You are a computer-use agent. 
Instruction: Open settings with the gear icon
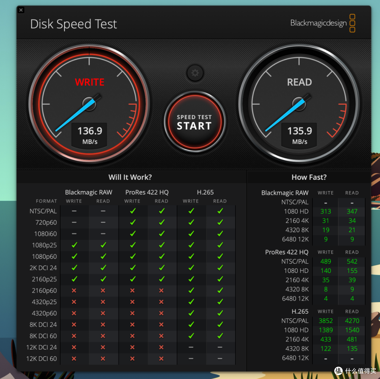click(195, 73)
